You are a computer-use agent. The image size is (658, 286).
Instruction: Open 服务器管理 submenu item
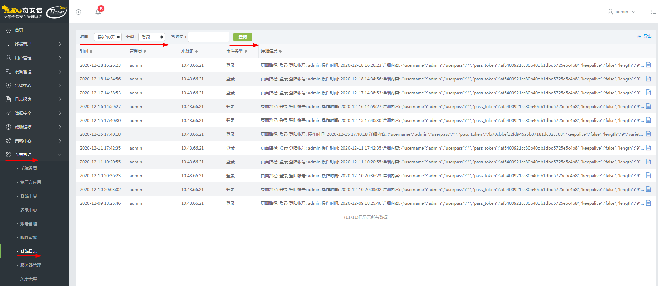pyautogui.click(x=31, y=265)
